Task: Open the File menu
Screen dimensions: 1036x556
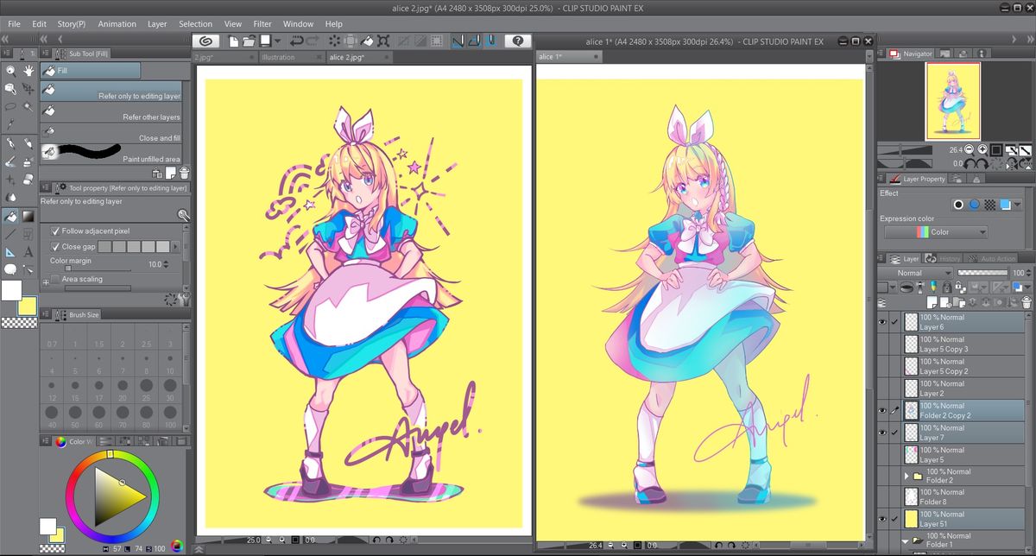Action: click(14, 24)
